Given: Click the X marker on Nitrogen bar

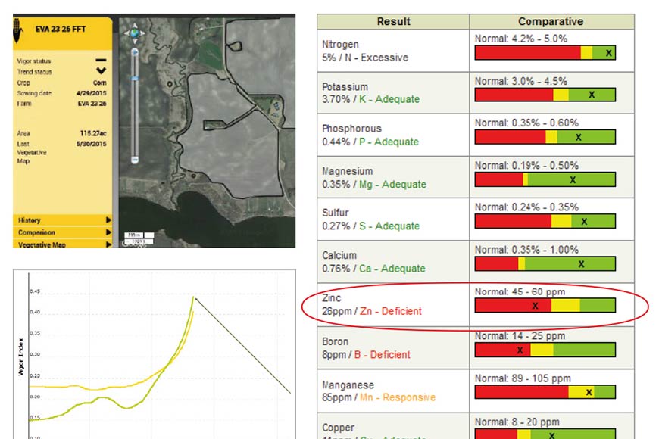Looking at the screenshot, I should tap(608, 52).
